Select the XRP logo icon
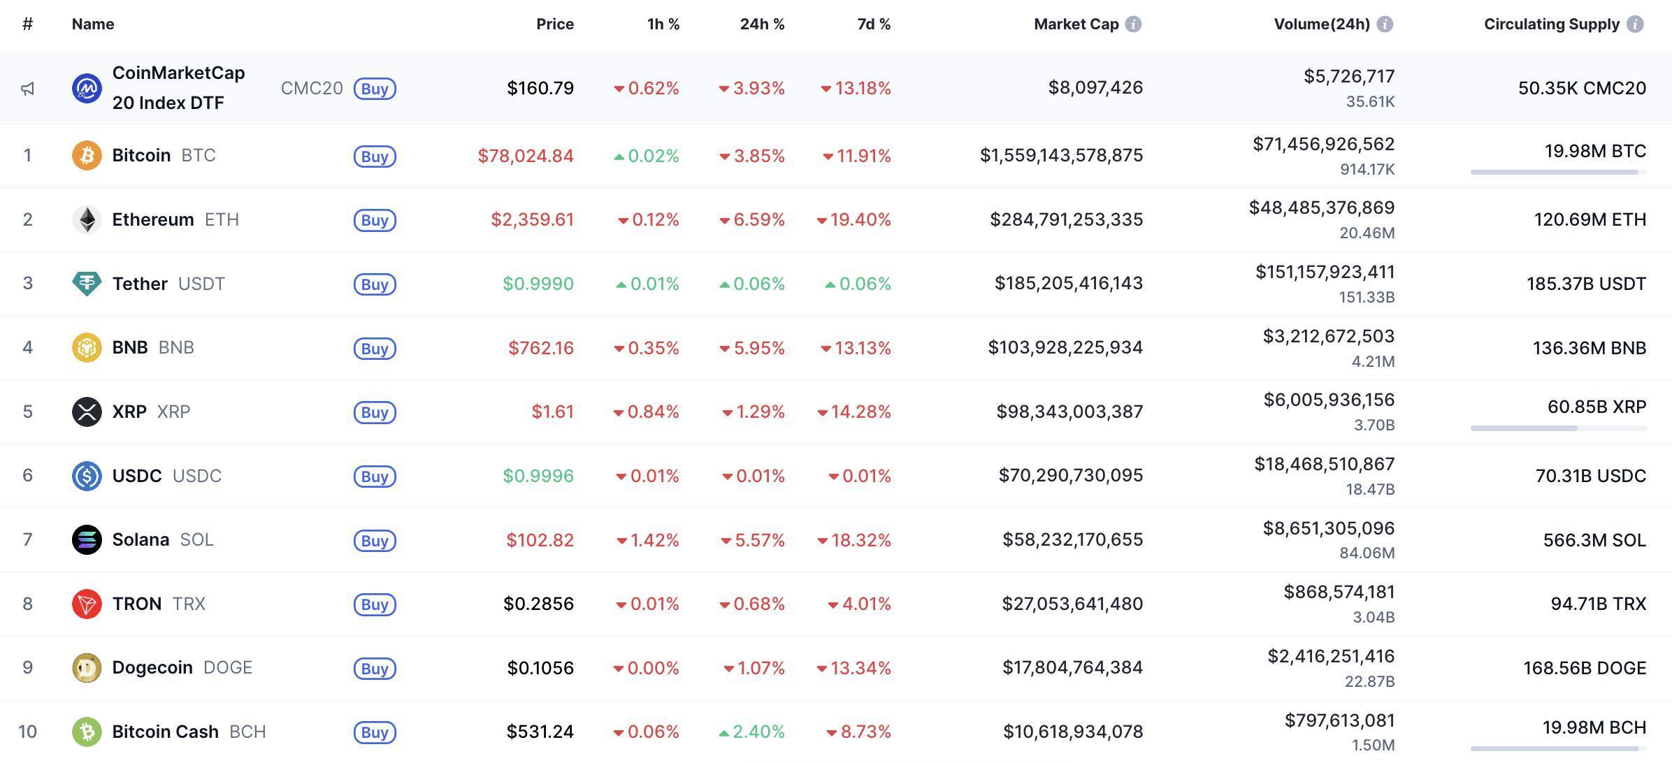Viewport: 1672px width, 763px height. tap(86, 412)
